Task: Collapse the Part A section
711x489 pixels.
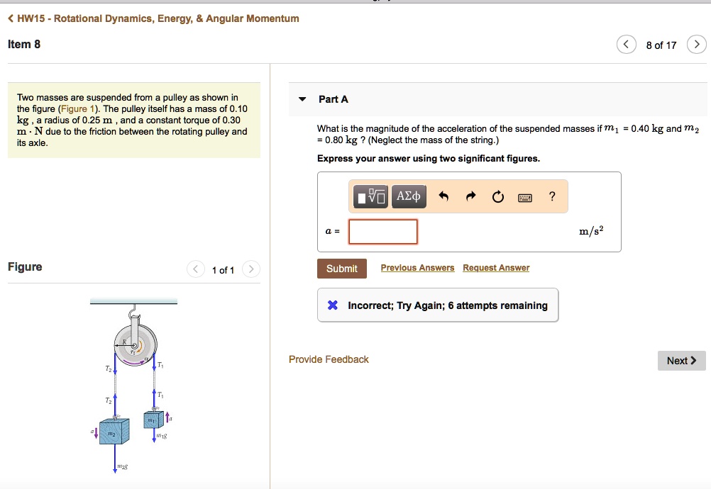Action: [x=302, y=99]
